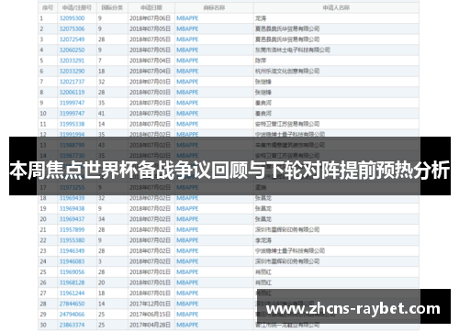
Task: Open application number 32060250 link
Action: pyautogui.click(x=72, y=50)
